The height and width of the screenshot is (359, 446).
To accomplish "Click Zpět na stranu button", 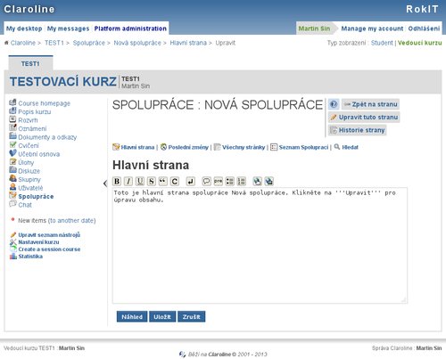I will tap(370, 104).
